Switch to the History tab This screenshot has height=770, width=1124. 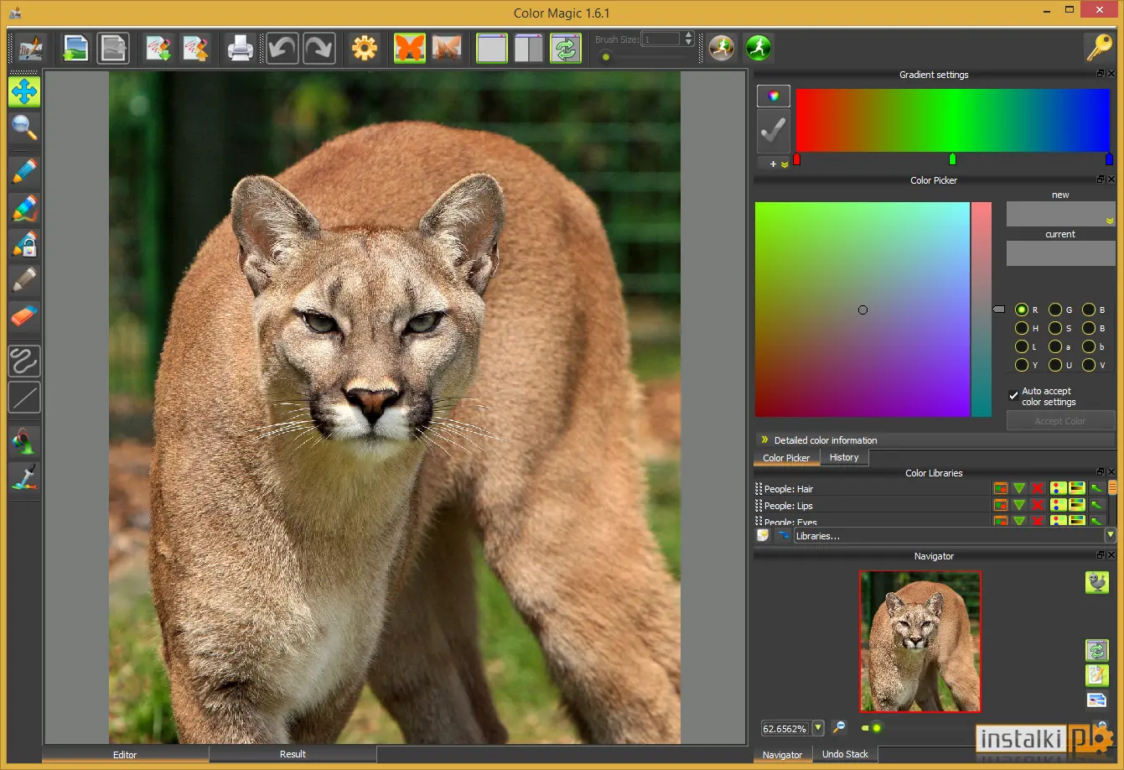point(844,457)
